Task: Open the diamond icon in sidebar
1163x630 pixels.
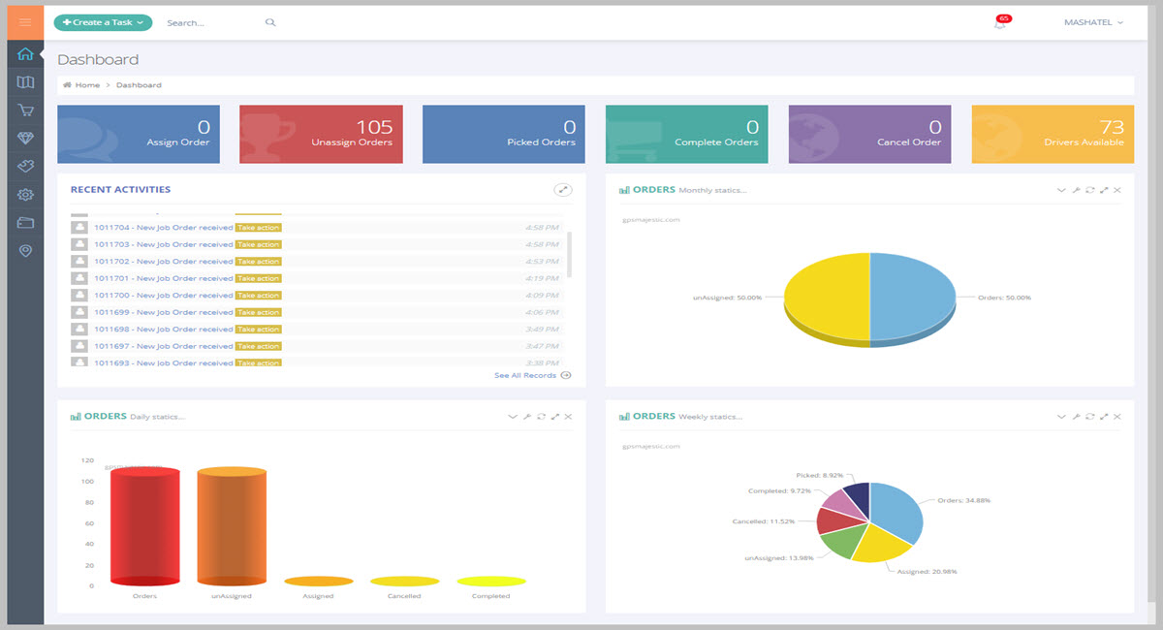Action: coord(25,139)
